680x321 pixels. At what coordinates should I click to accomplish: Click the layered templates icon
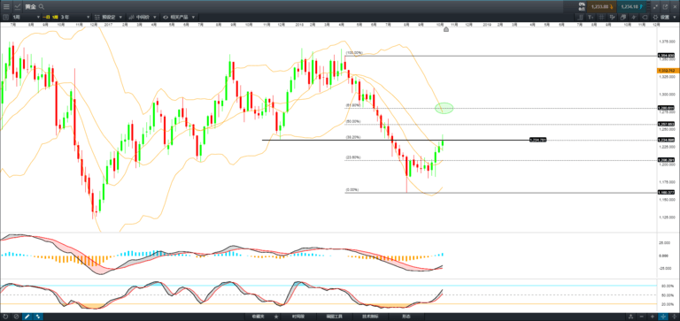coord(623,18)
